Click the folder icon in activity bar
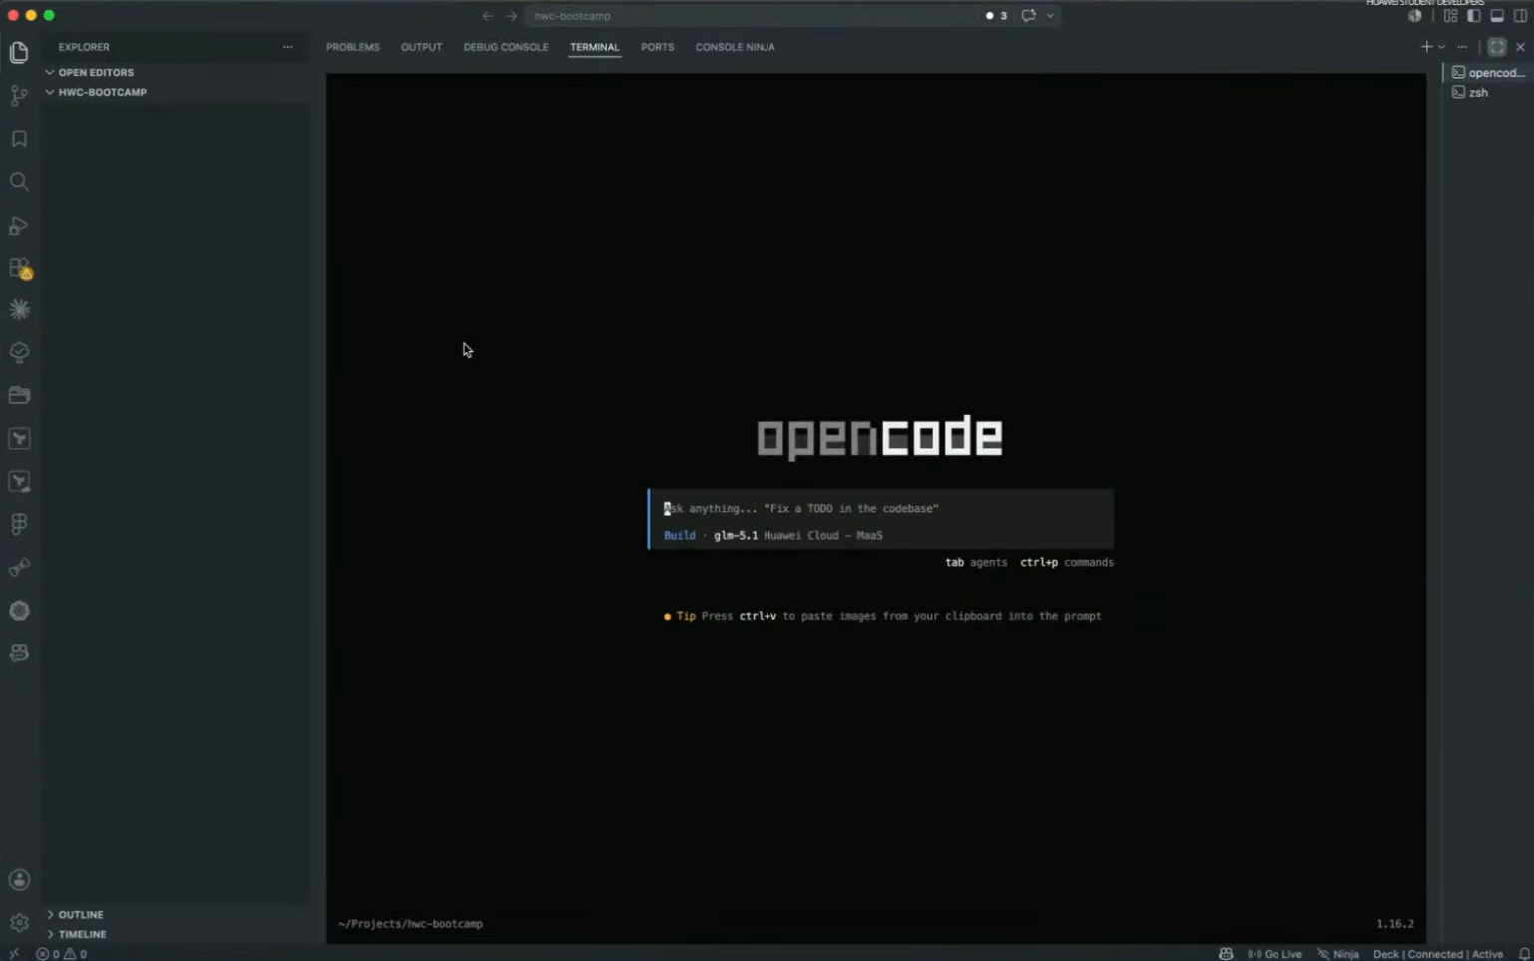 point(19,395)
